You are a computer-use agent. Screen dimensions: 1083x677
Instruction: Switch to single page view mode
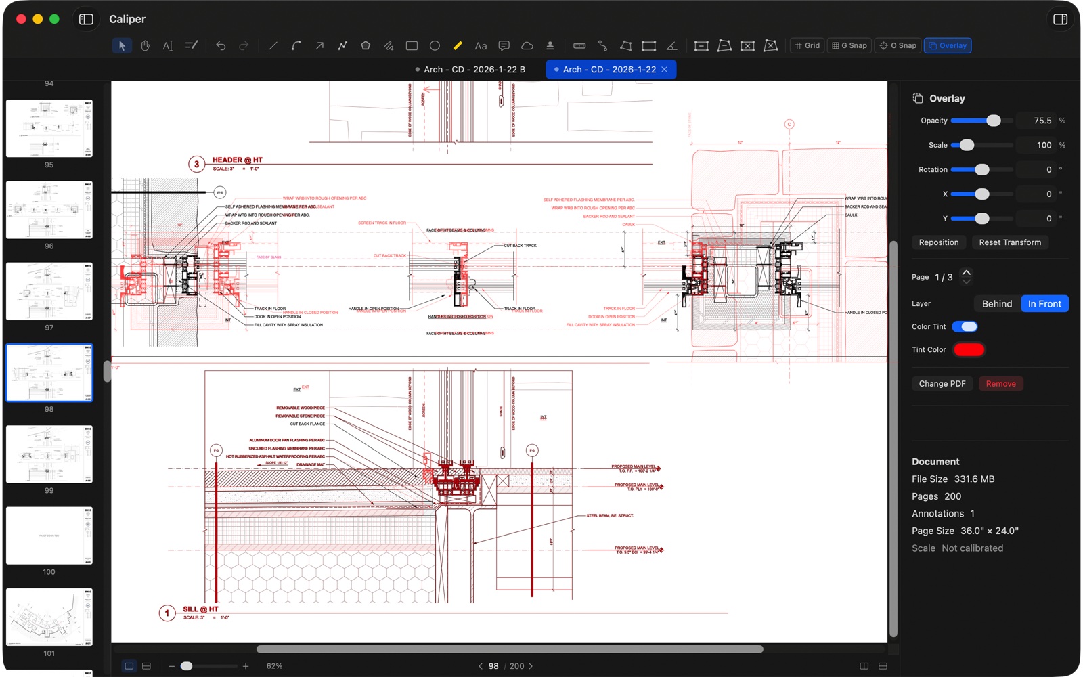(129, 666)
